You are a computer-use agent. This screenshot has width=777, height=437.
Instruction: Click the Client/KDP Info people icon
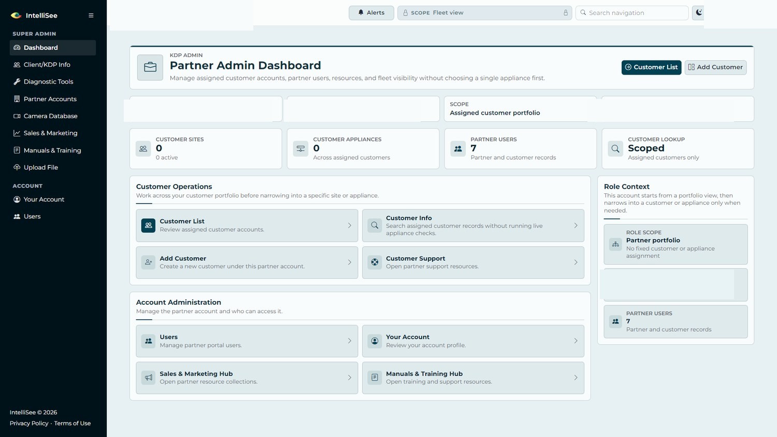point(17,65)
